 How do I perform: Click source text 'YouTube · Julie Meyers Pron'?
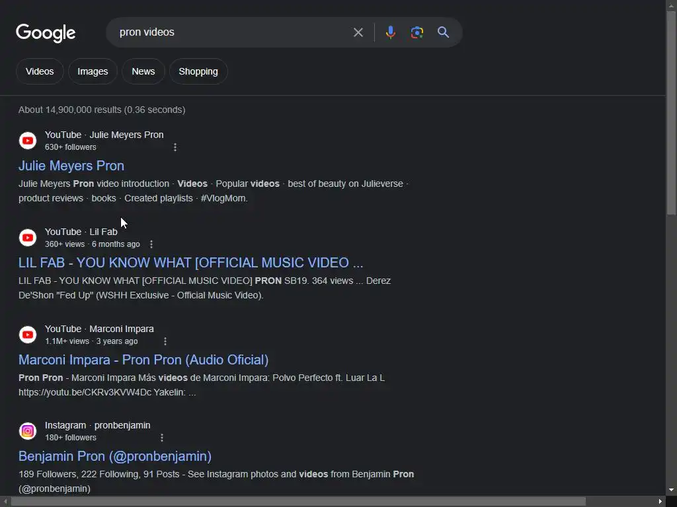104,135
